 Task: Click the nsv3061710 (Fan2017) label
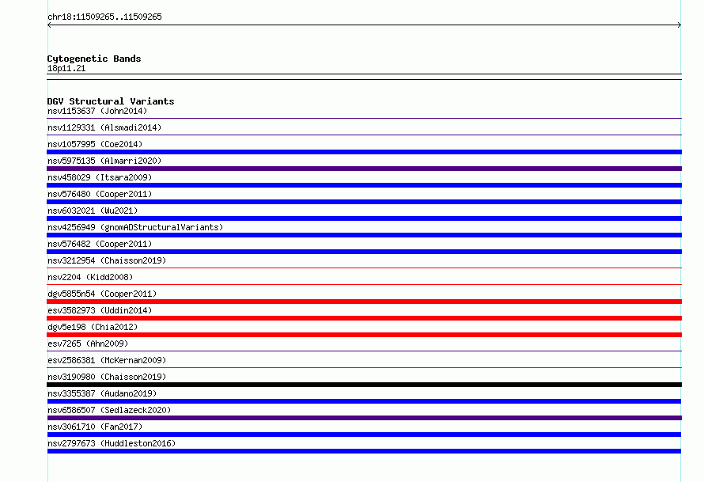(x=95, y=427)
